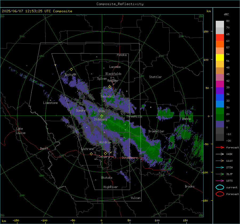Click the cyan current ellipse legend icon
Viewport: 240px width, 224px height.
220,187
